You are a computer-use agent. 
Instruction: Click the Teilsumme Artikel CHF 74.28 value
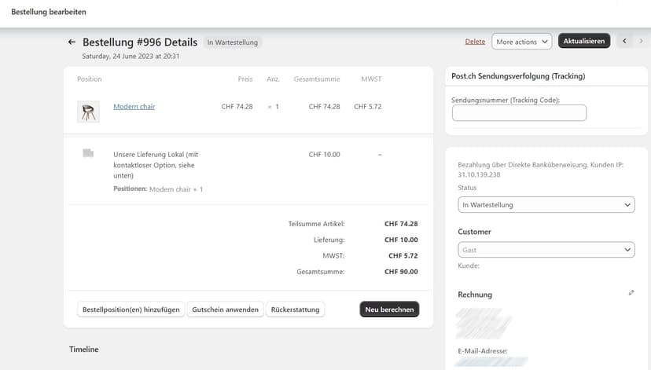click(401, 224)
